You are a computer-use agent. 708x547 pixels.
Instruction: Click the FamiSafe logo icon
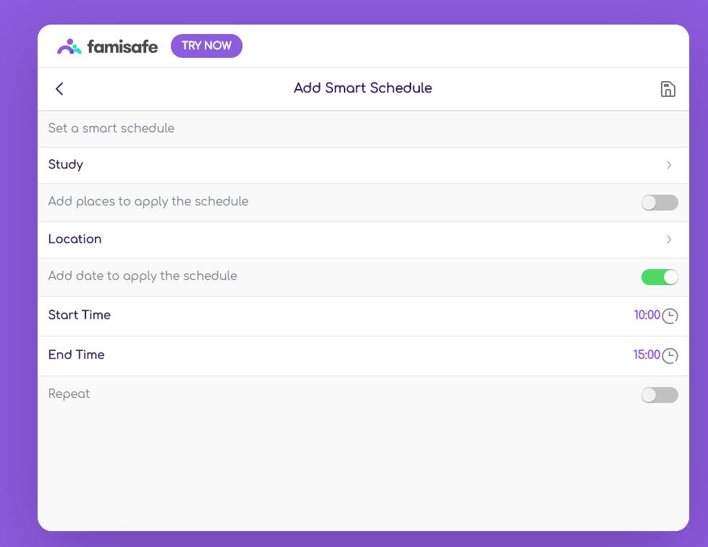(x=69, y=46)
